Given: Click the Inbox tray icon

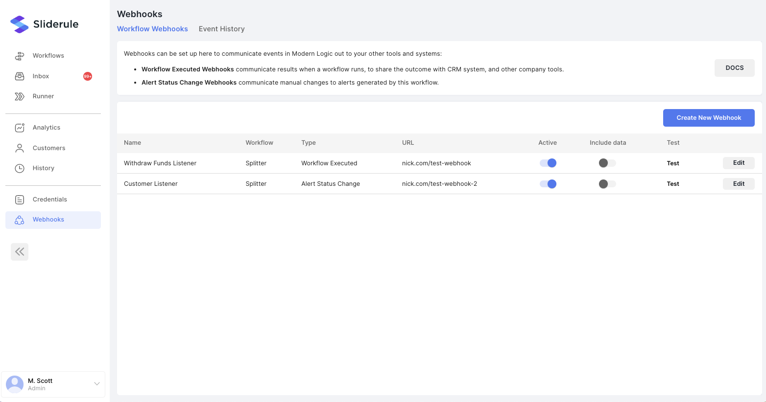Looking at the screenshot, I should click(20, 76).
